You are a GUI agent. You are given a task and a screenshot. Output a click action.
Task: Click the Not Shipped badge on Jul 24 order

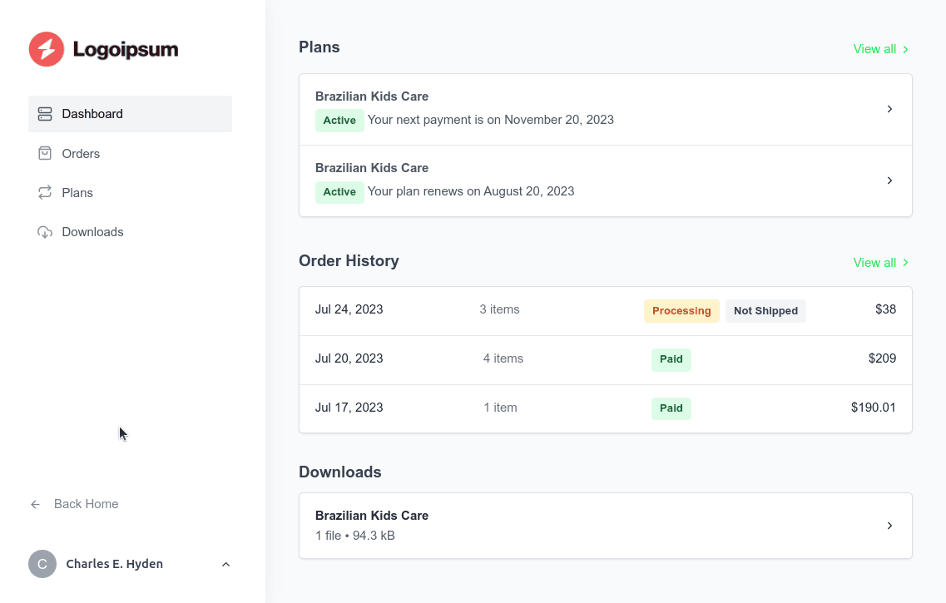point(765,310)
